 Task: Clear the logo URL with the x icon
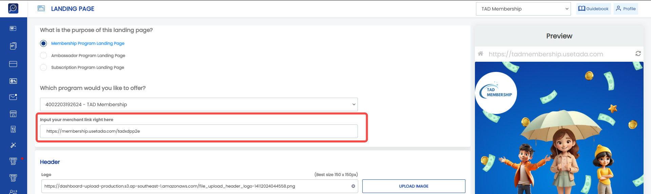(353, 186)
